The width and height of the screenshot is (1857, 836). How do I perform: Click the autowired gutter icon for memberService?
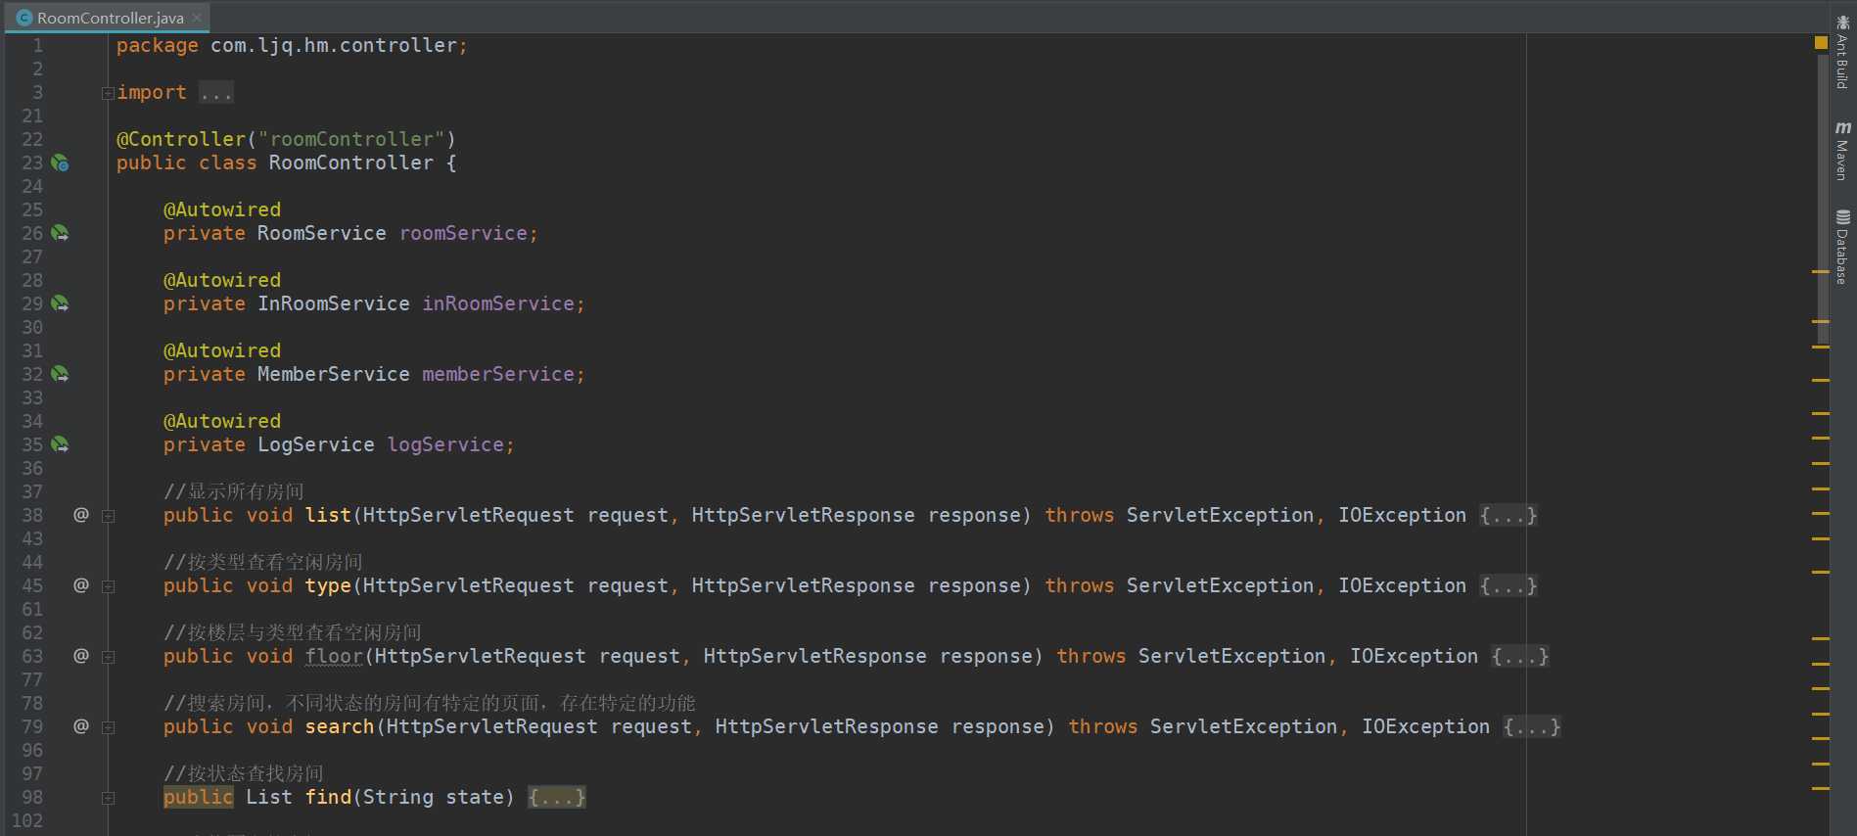[60, 374]
